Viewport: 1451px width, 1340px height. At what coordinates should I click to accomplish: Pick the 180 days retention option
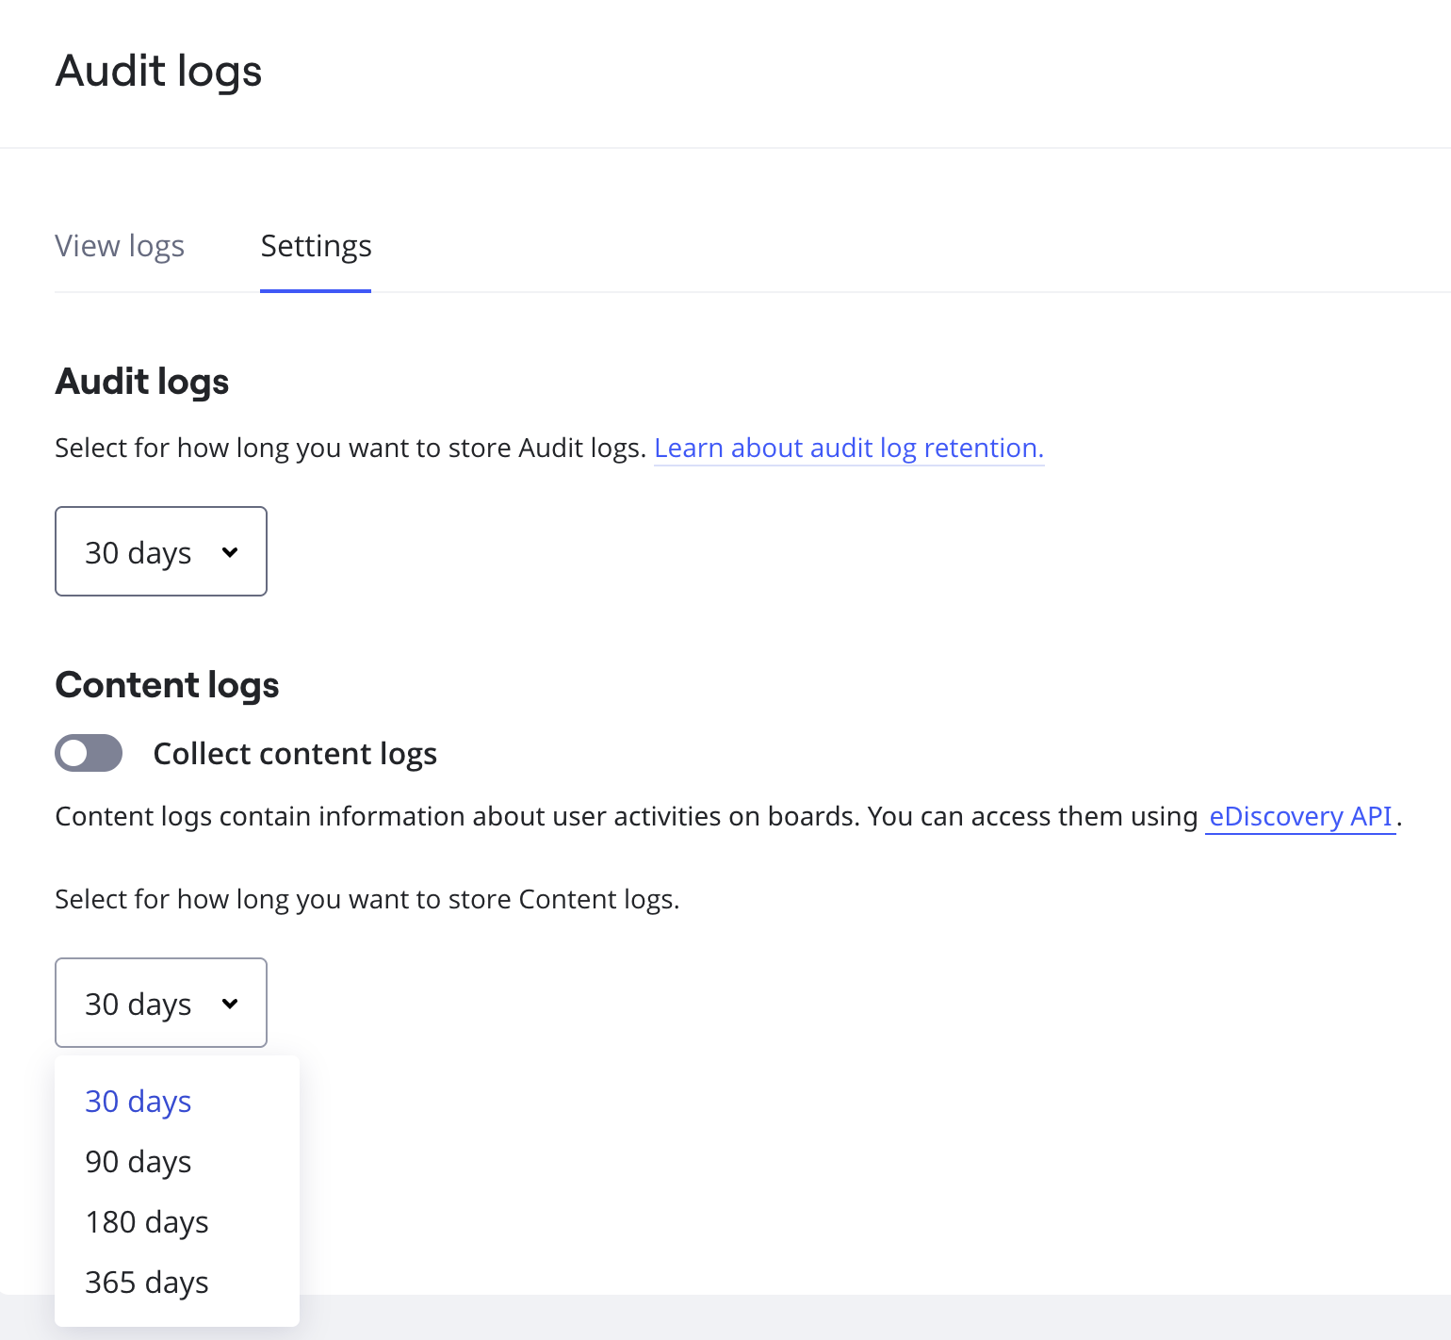coord(147,1222)
